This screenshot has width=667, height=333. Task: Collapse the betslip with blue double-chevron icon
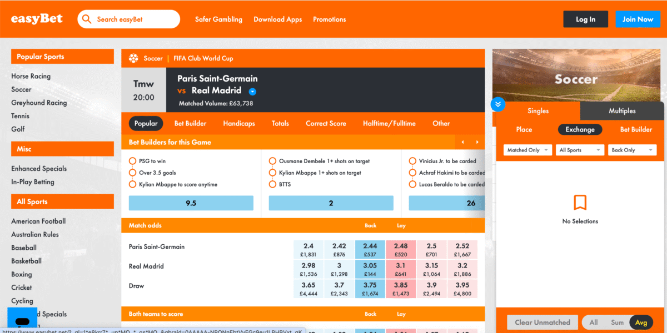click(x=497, y=104)
